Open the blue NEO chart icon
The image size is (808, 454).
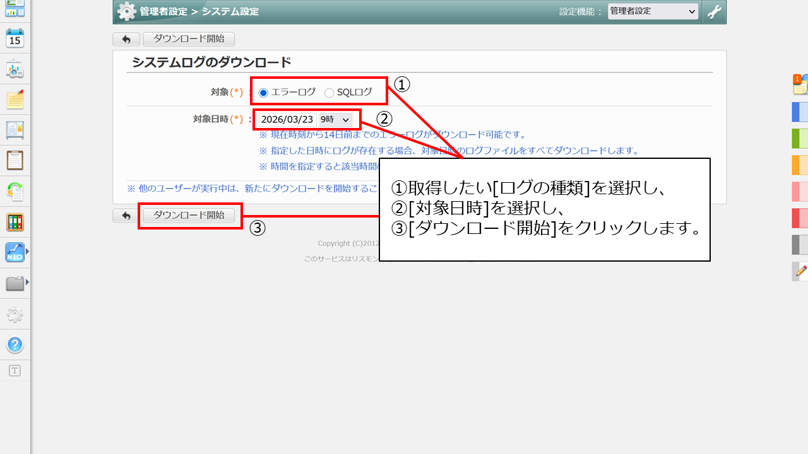[15, 252]
